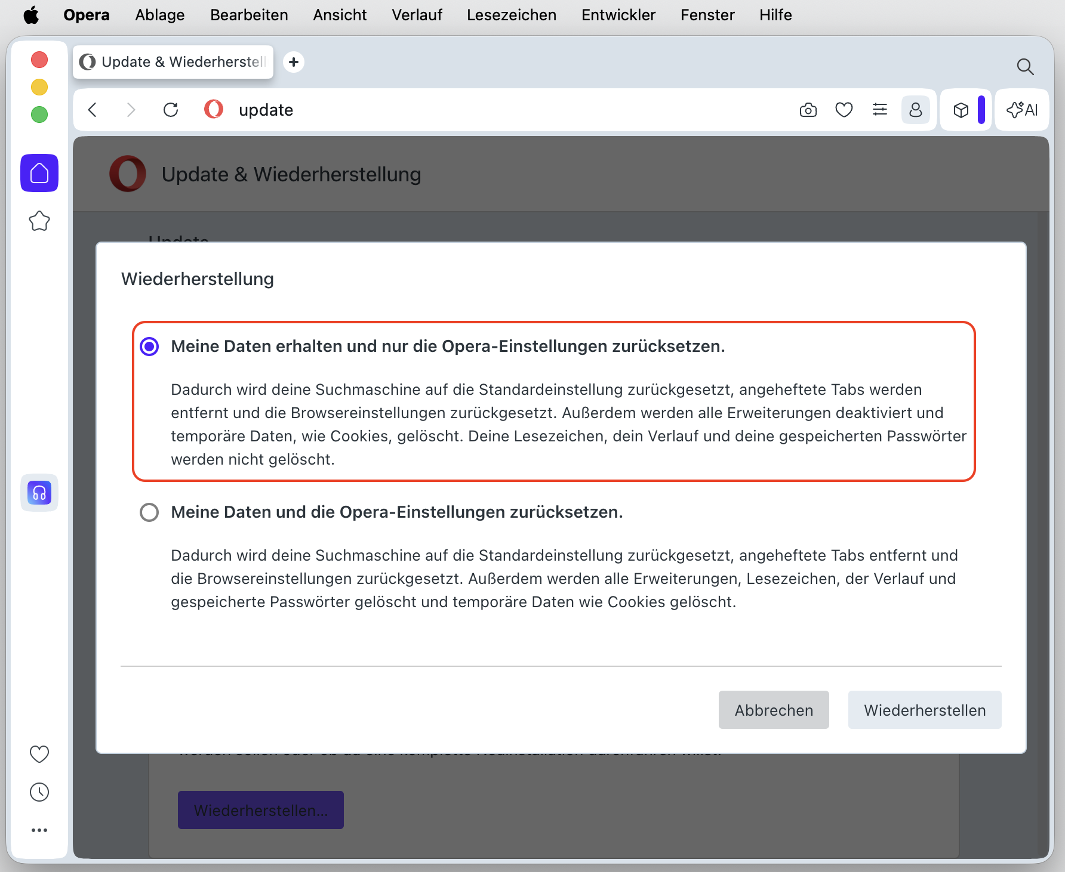Open the sidebar music player icon

(x=39, y=493)
